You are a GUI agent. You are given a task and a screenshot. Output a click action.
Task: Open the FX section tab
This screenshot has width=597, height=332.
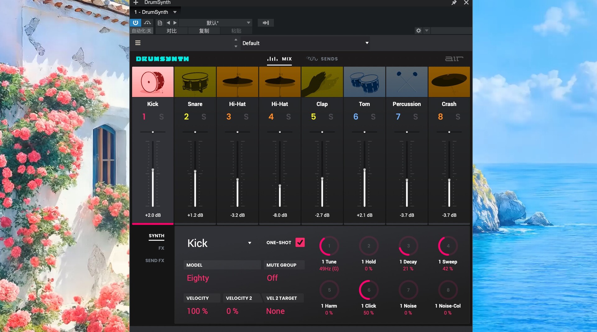coord(161,248)
